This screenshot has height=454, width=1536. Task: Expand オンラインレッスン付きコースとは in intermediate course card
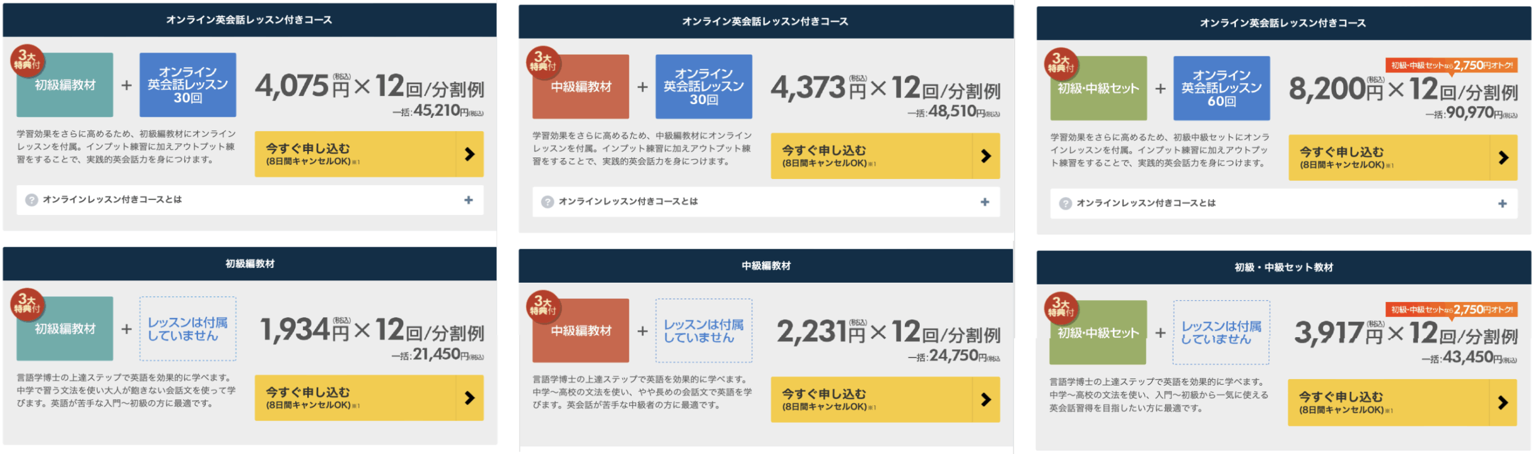click(x=985, y=202)
